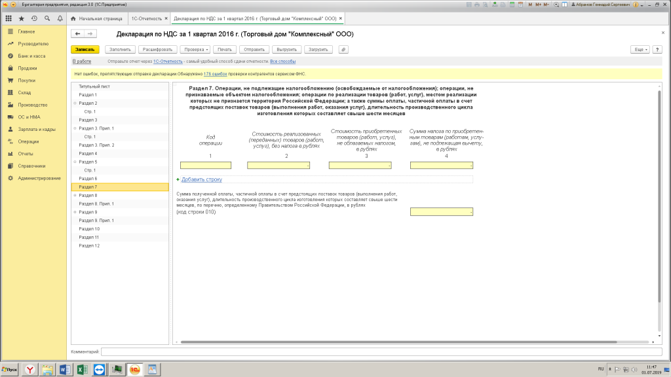Click the Выгрузить button
Image resolution: width=671 pixels, height=377 pixels.
pyautogui.click(x=287, y=50)
